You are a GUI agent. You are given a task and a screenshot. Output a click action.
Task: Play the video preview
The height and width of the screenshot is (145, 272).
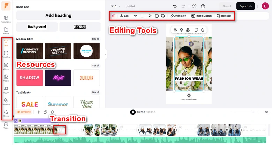[133, 112]
